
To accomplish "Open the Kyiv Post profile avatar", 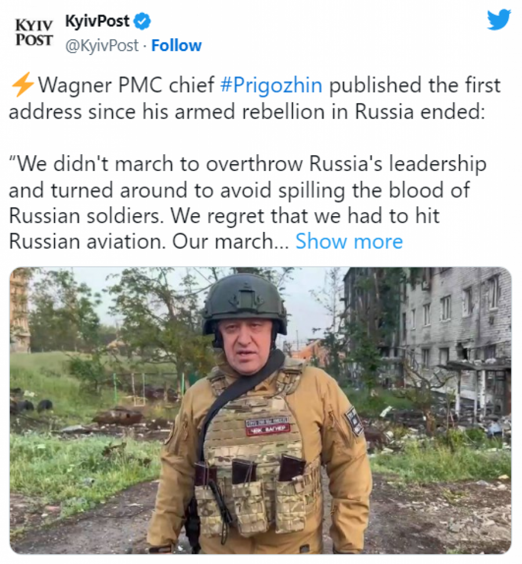I will tap(33, 32).
